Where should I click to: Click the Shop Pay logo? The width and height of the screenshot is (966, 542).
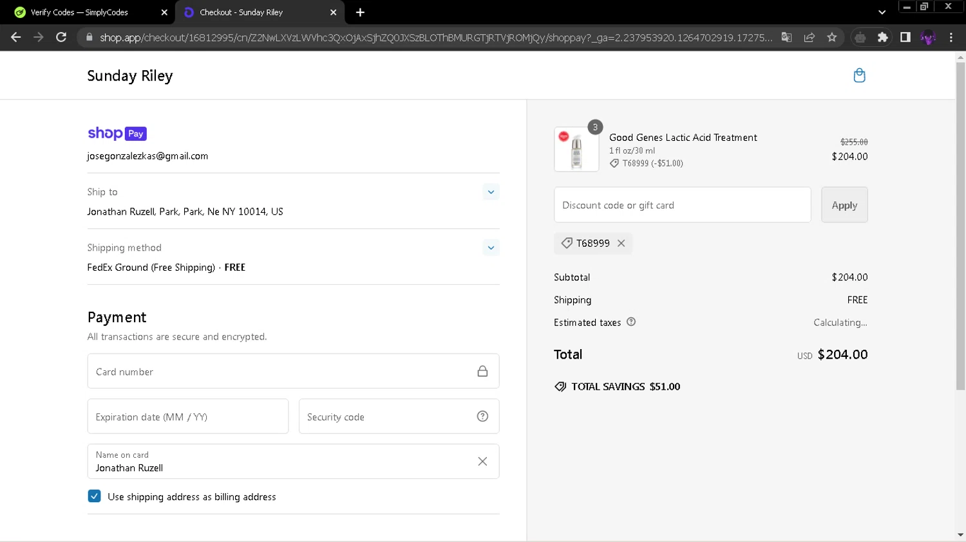pyautogui.click(x=117, y=133)
